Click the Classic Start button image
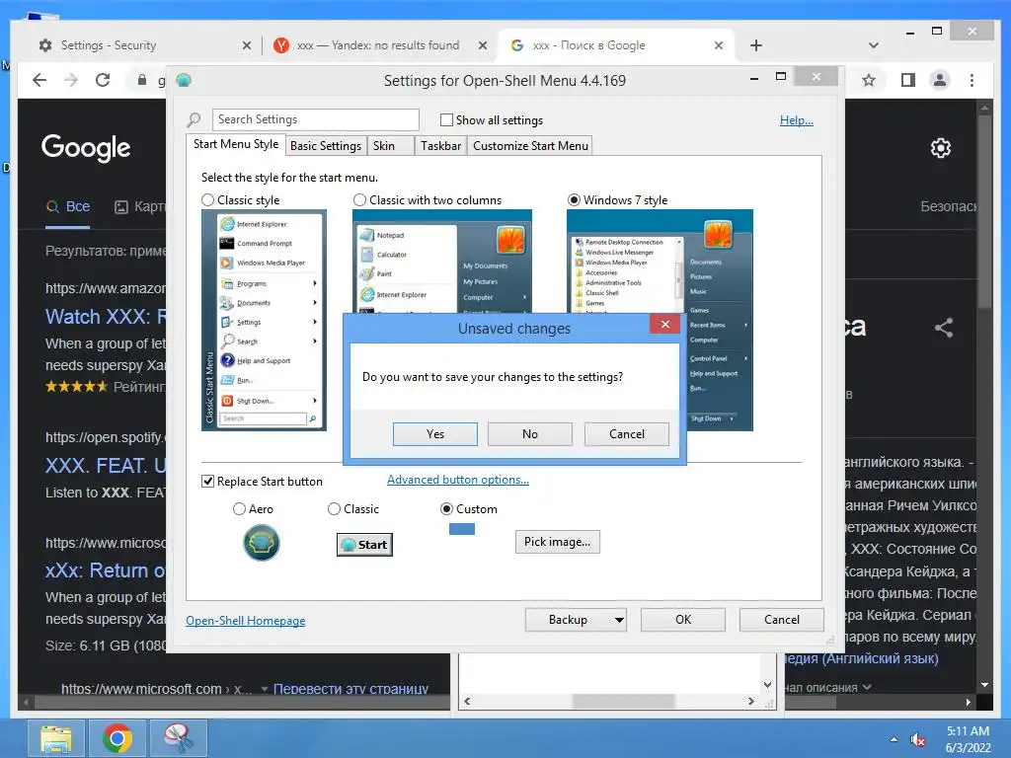This screenshot has height=758, width=1011. coord(364,545)
